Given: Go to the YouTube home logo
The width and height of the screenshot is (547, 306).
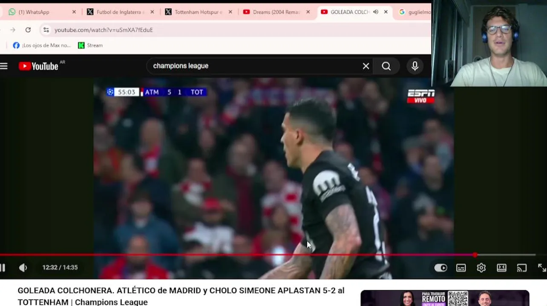Looking at the screenshot, I should coord(39,66).
